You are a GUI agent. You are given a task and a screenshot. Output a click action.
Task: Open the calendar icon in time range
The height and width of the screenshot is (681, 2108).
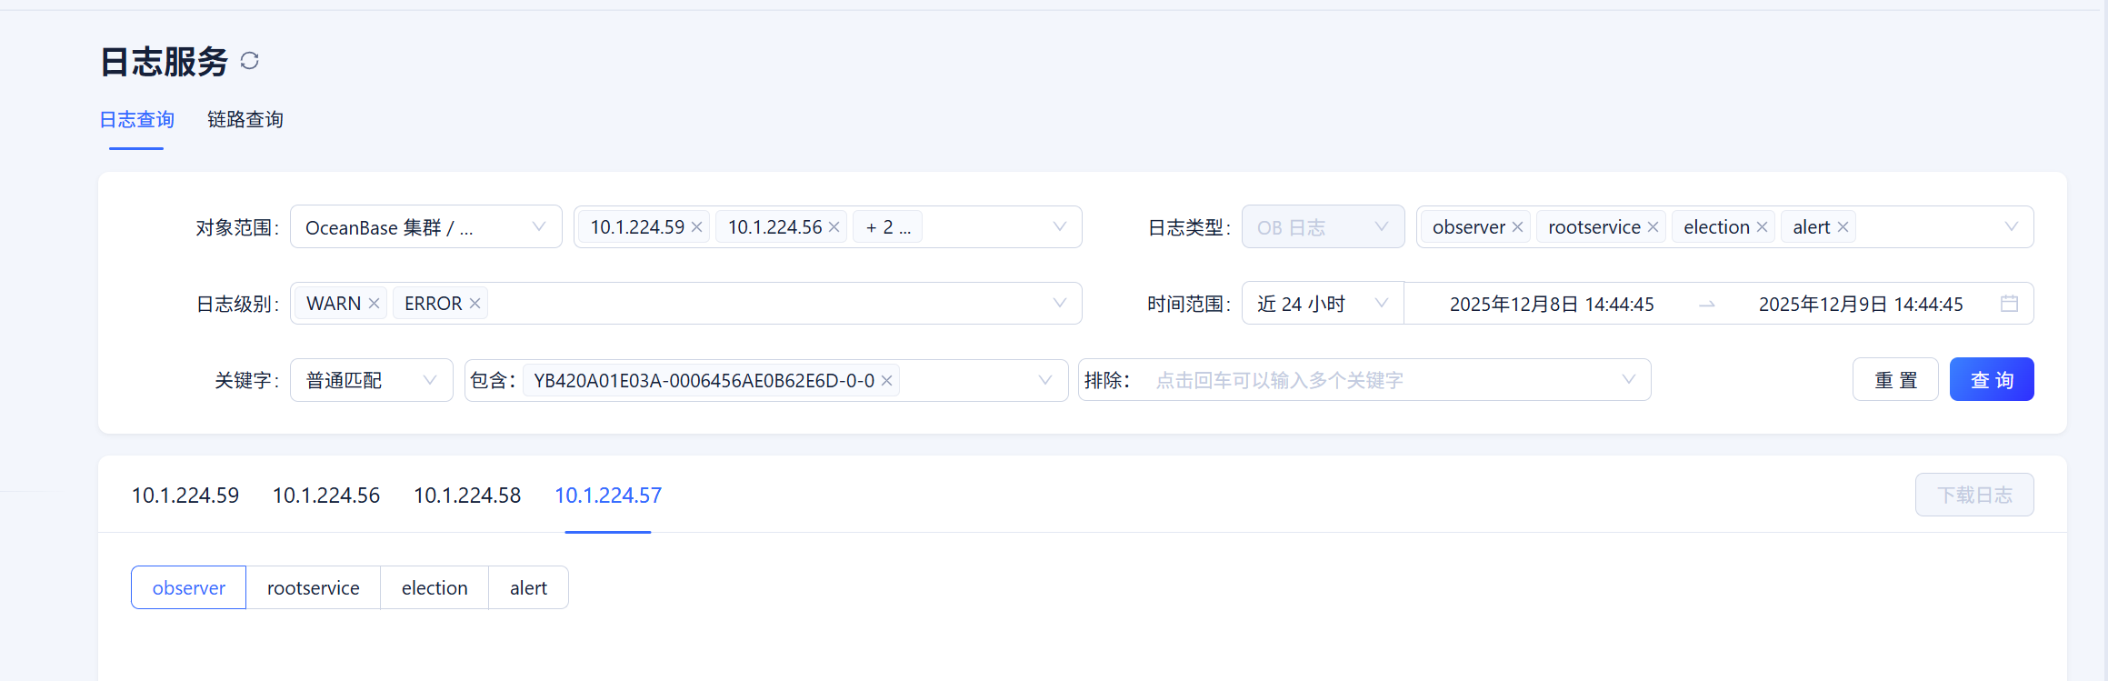point(2009,304)
